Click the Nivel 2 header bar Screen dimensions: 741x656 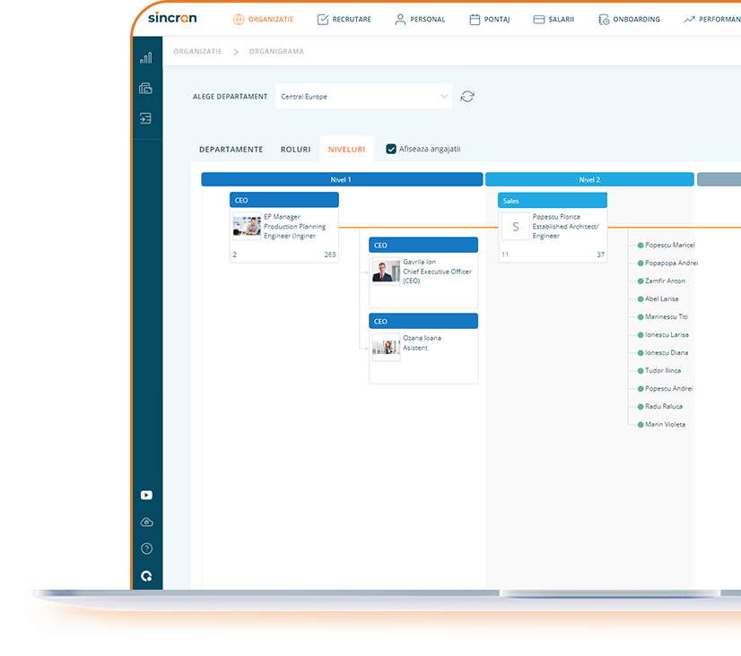(589, 179)
